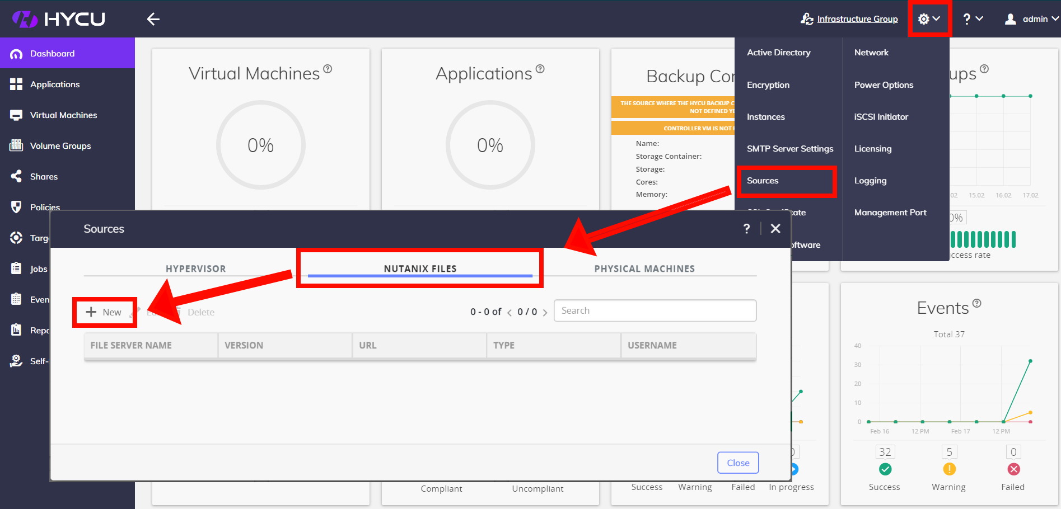Viewport: 1061px width, 509px height.
Task: Click the Backups widget help icon
Action: click(x=984, y=69)
